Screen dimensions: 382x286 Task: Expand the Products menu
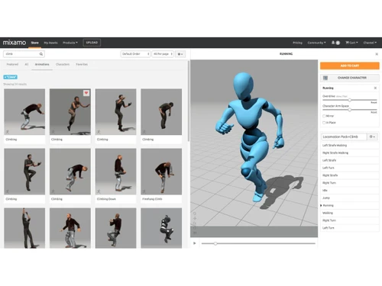click(70, 43)
